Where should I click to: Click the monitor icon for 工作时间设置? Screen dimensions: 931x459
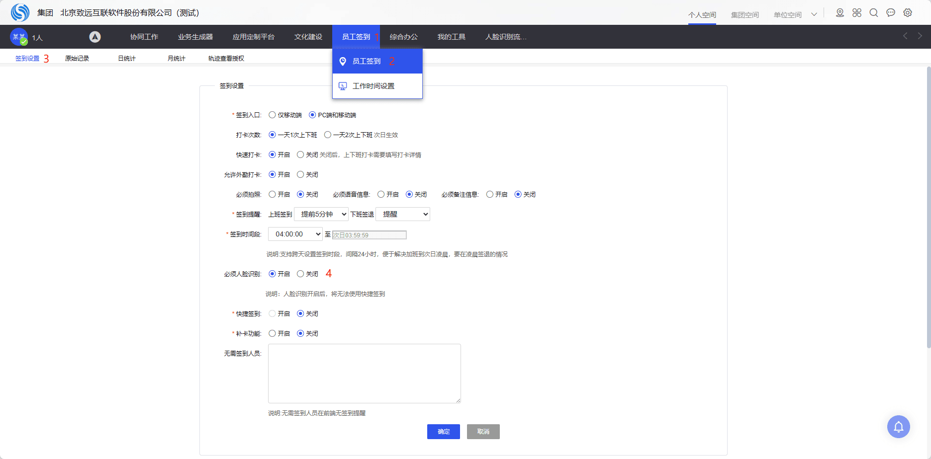pos(343,86)
